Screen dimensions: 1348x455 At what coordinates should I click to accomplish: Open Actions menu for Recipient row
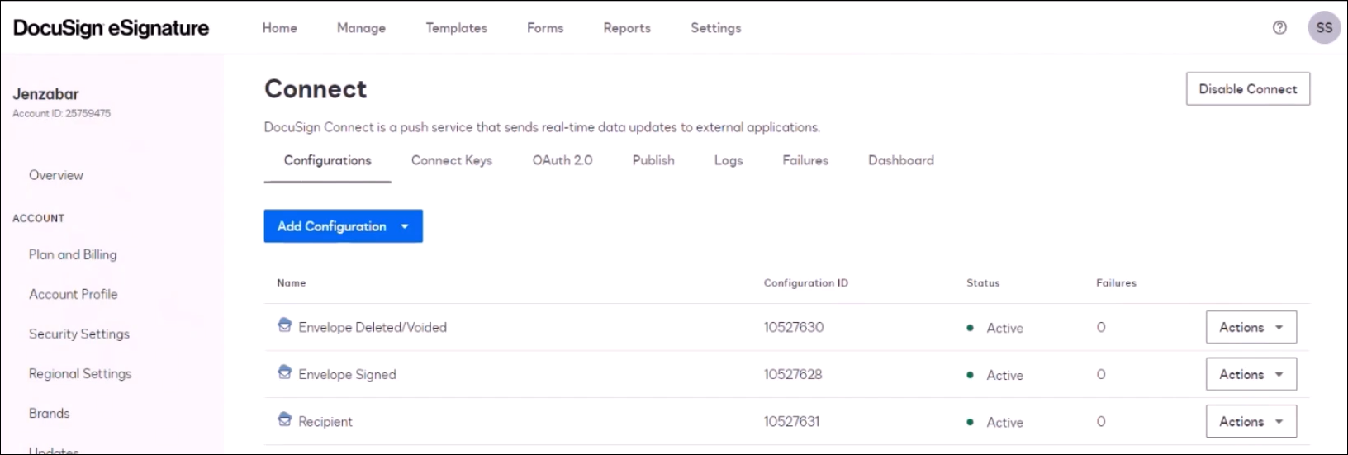click(x=1251, y=421)
